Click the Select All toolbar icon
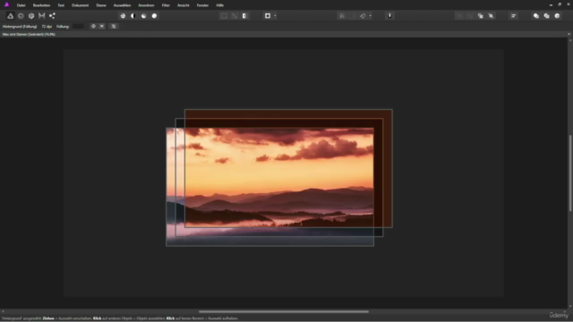The height and width of the screenshot is (322, 573). [224, 16]
